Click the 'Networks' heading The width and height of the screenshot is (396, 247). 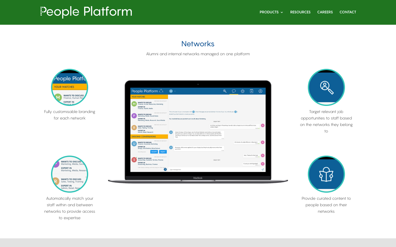[x=198, y=44]
